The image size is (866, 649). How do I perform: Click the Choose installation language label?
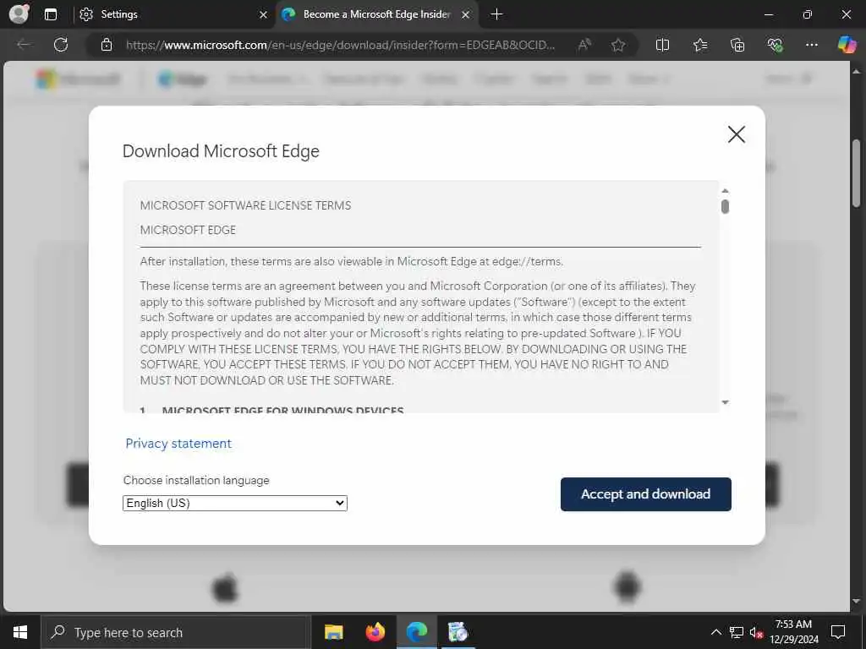[x=196, y=480]
